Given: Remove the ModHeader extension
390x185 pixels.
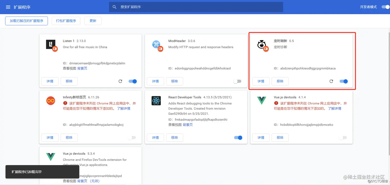Looking at the screenshot, I should coord(175,81).
